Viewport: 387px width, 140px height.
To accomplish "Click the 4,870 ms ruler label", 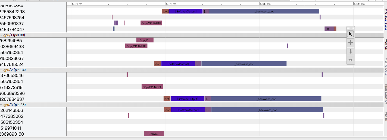I will point(77,4).
